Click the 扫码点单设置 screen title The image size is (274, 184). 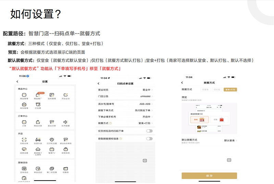[x=125, y=83]
